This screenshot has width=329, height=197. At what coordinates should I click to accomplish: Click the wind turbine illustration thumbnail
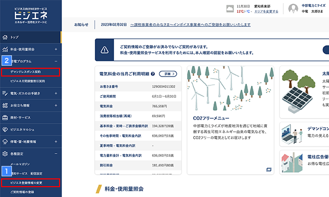click(231, 88)
